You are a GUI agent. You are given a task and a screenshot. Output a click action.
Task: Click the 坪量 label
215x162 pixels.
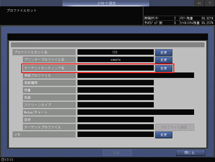click(x=49, y=90)
